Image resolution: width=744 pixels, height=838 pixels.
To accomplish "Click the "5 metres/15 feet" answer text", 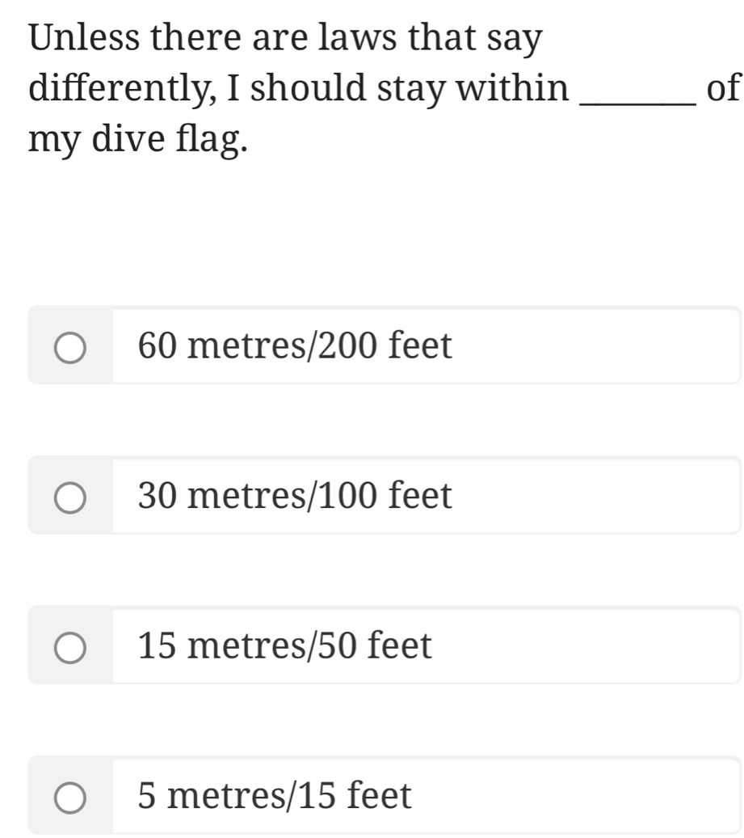I will (275, 796).
